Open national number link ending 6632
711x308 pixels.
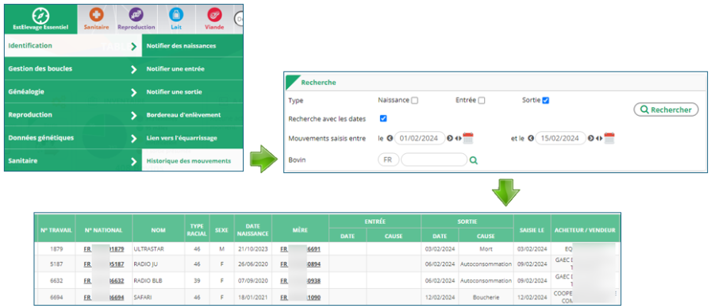[104, 281]
